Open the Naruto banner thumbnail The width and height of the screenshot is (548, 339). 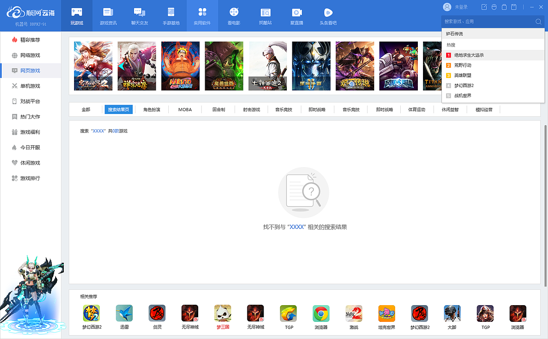tap(180, 66)
